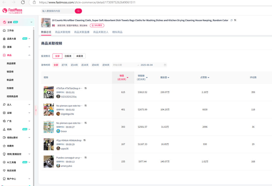Collapse the sidebar with the pink arrow handle
The image size is (272, 186).
(36, 110)
